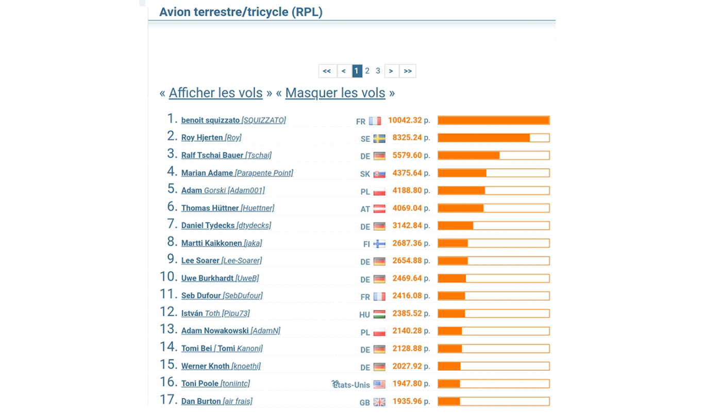The width and height of the screenshot is (704, 414).
Task: Click the Avion terrestre/tricycle (RPL) heading
Action: click(x=241, y=12)
